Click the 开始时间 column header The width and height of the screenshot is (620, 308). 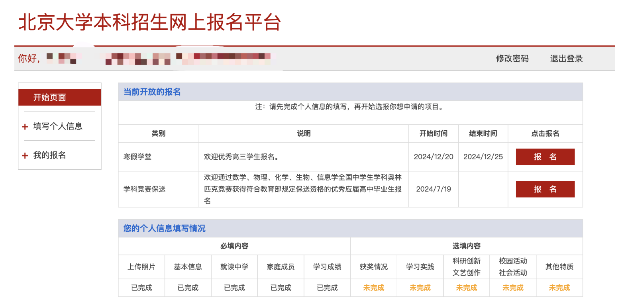434,133
